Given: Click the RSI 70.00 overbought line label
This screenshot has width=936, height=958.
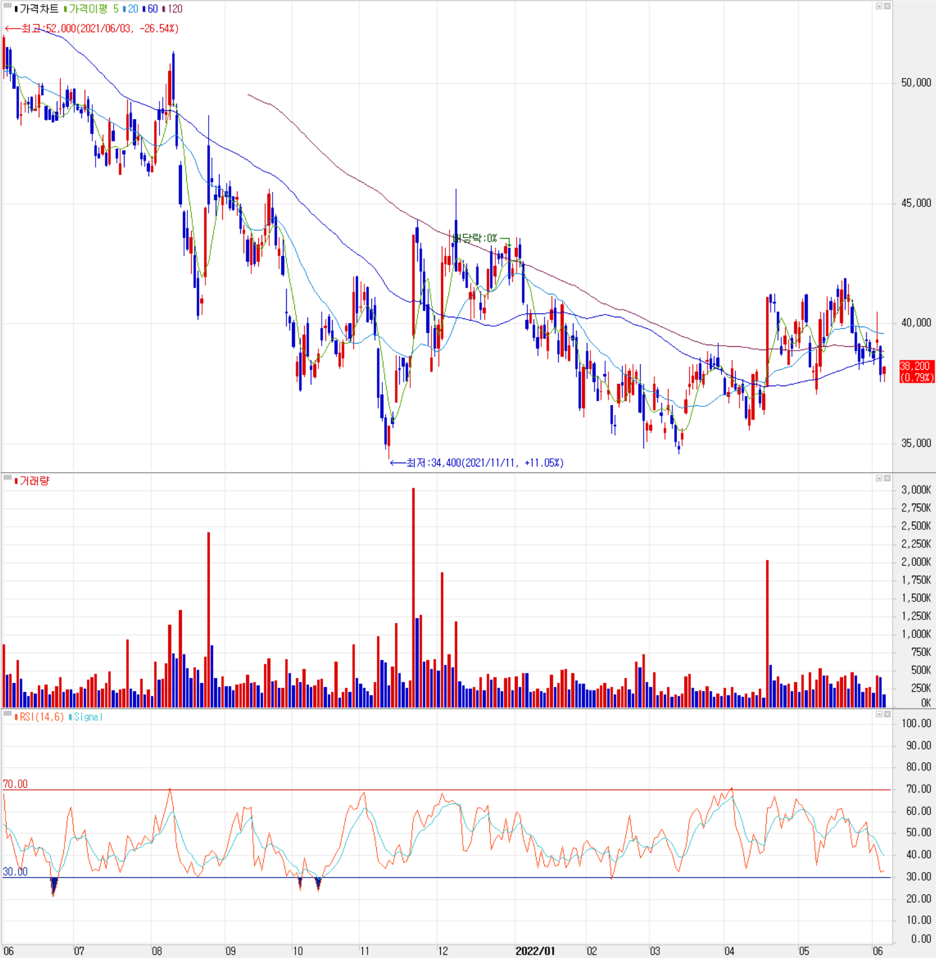Looking at the screenshot, I should 15,784.
